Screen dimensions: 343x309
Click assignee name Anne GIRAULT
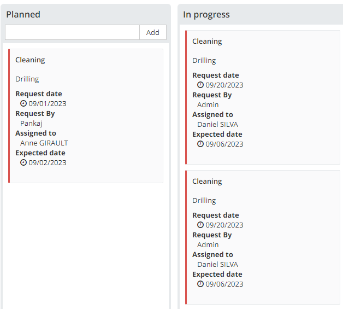tap(44, 143)
